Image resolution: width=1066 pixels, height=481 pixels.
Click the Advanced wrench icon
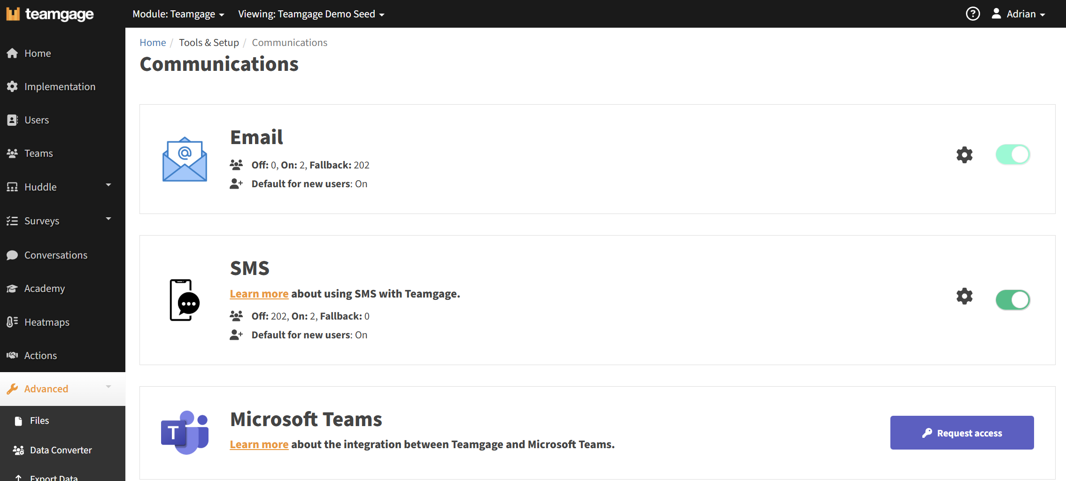tap(12, 389)
